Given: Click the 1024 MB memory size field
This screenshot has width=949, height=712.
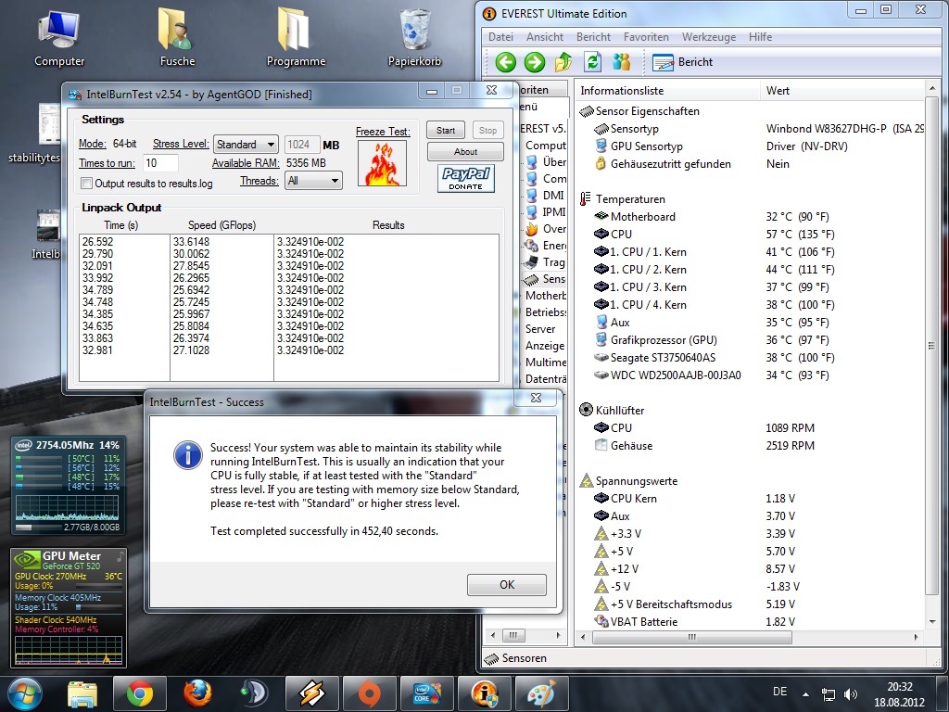Looking at the screenshot, I should pos(302,145).
